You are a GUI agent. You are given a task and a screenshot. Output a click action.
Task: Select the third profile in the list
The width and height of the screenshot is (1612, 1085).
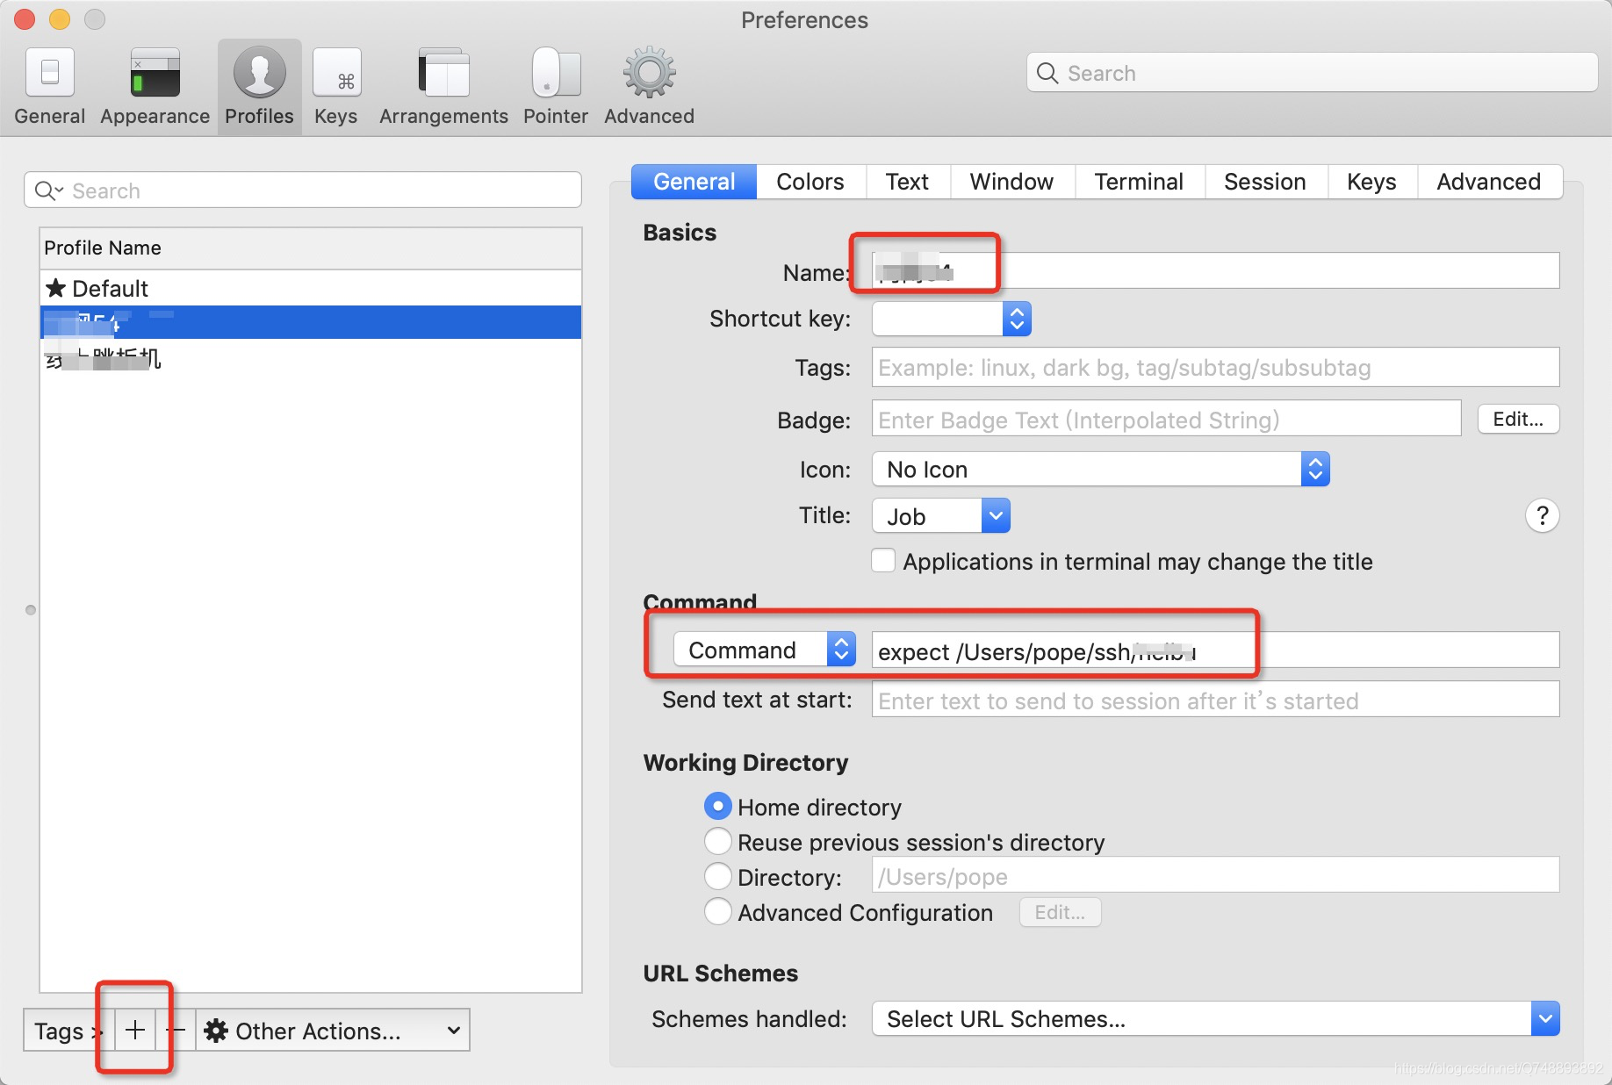(x=311, y=357)
